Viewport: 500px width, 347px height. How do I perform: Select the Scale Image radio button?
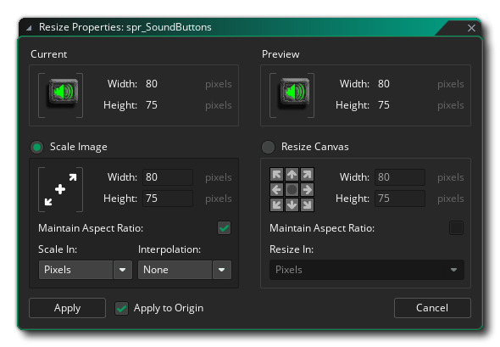click(37, 147)
